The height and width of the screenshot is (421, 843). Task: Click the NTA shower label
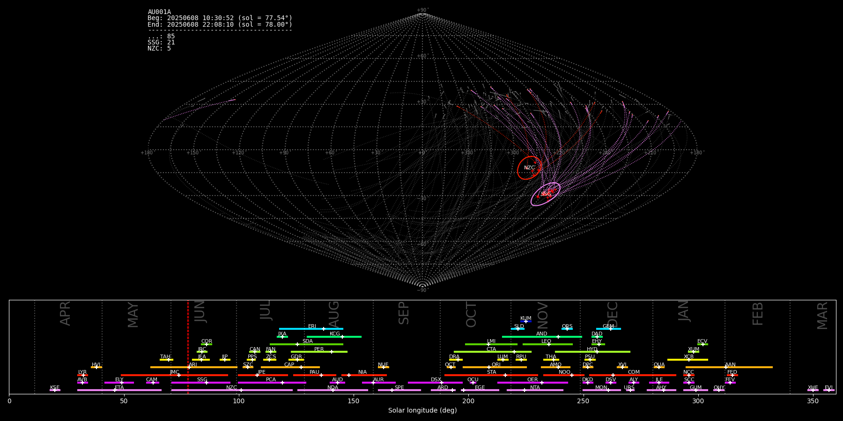(535, 388)
